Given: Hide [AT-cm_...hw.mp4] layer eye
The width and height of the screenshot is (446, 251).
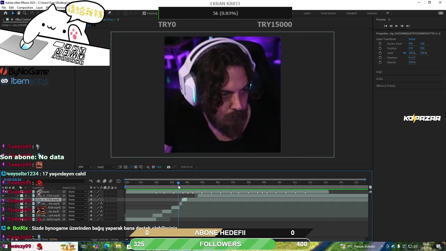Looking at the screenshot, I should 3,204.
